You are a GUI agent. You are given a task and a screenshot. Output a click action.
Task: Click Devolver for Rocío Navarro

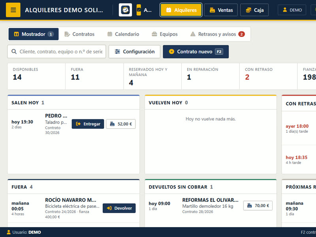(119, 208)
